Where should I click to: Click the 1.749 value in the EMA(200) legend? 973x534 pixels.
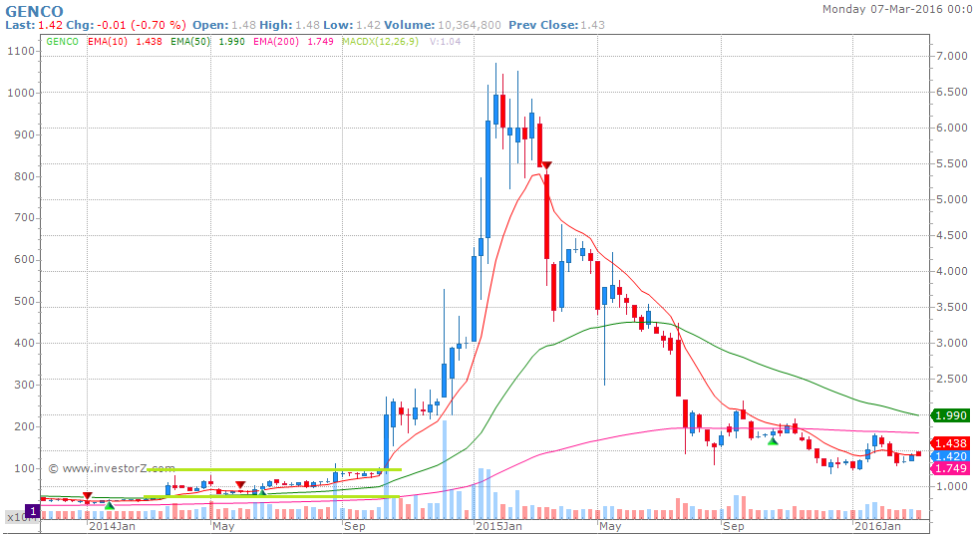(320, 42)
